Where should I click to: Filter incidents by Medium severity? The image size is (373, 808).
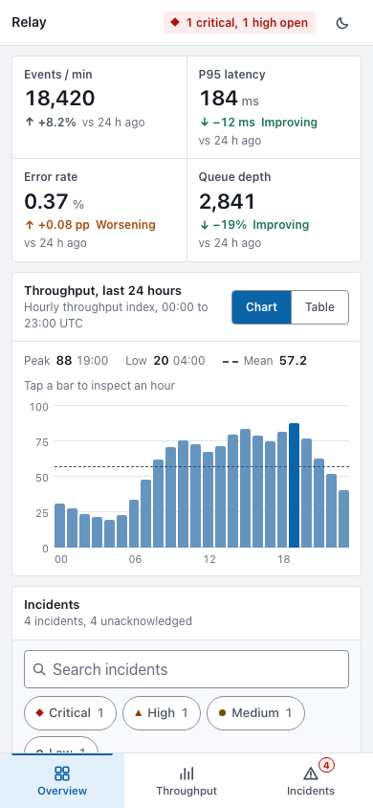pyautogui.click(x=255, y=713)
